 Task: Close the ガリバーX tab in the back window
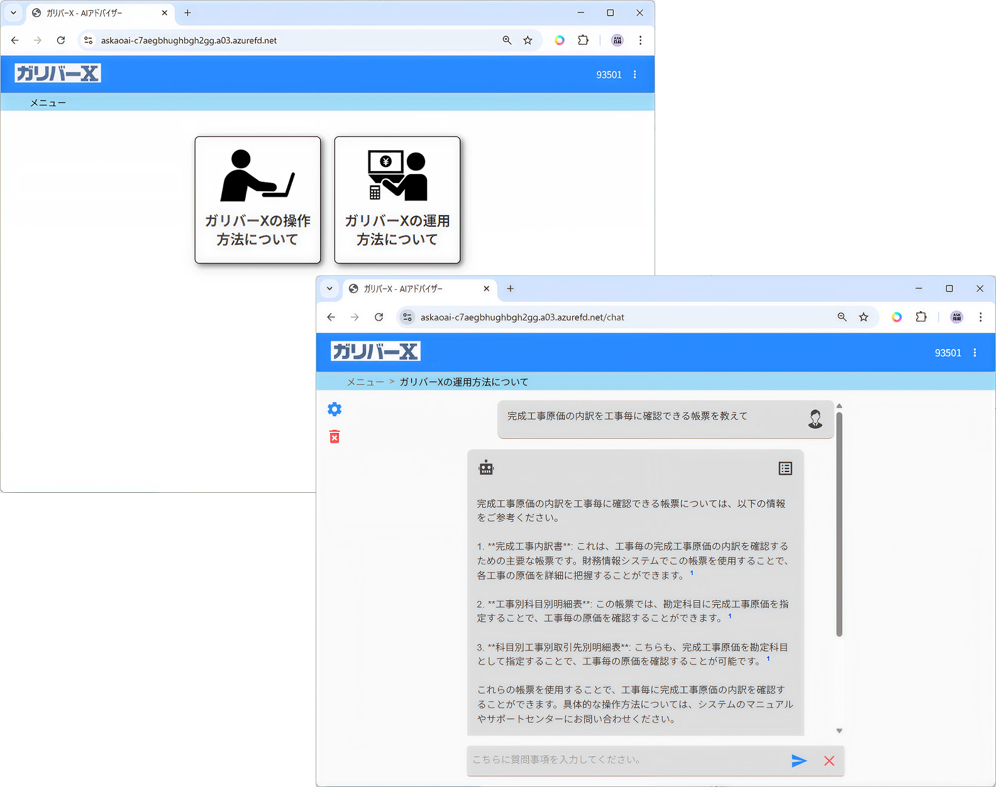pos(165,13)
